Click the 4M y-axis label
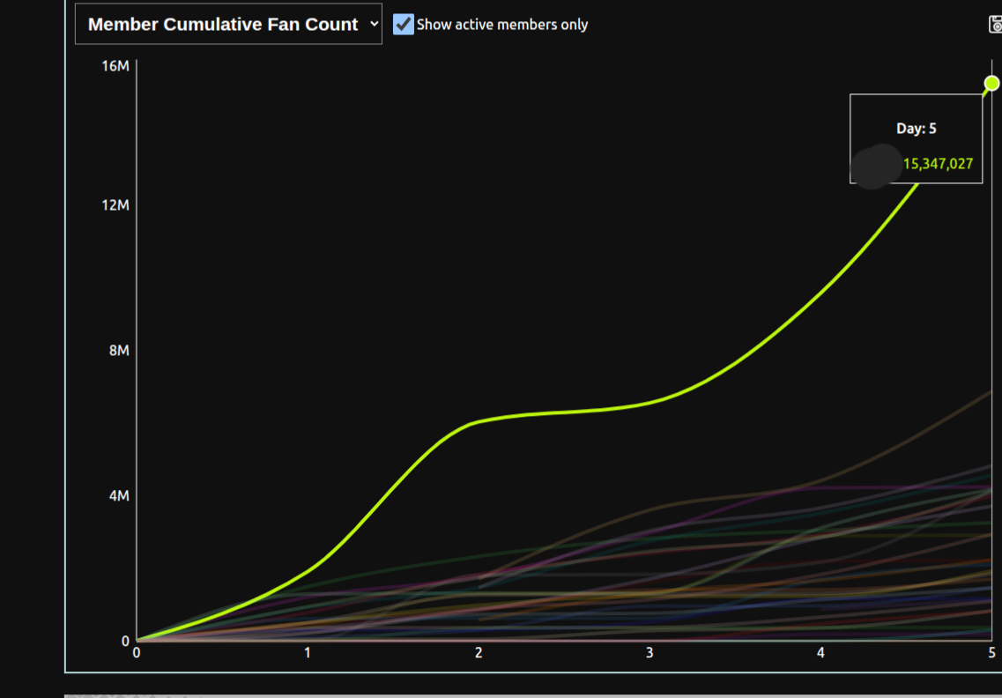 pos(119,496)
